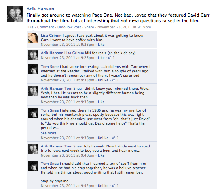218x189 pixels.
Task: Click the thumbs-up count on Tom's 9:38pm comment
Action: point(115,138)
